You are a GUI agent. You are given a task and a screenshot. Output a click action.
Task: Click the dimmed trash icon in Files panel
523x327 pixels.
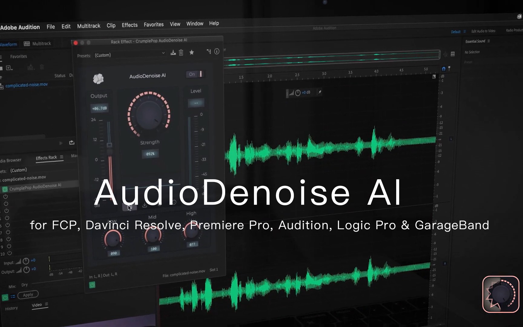[42, 67]
